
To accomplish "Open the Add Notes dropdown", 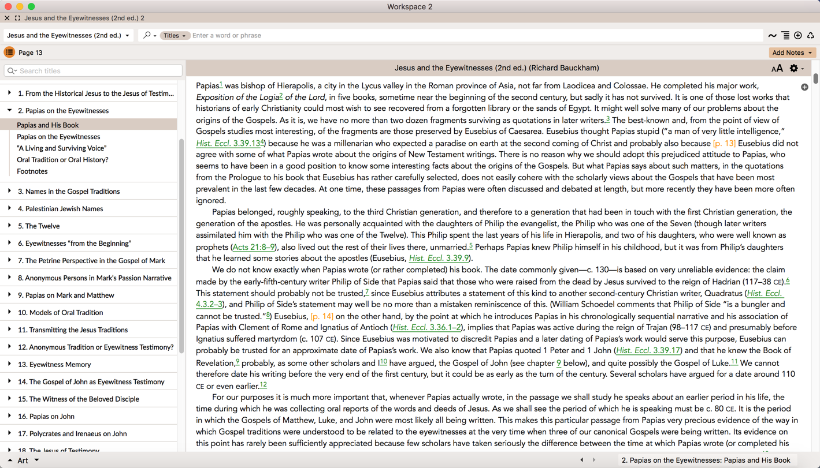I will coord(792,53).
